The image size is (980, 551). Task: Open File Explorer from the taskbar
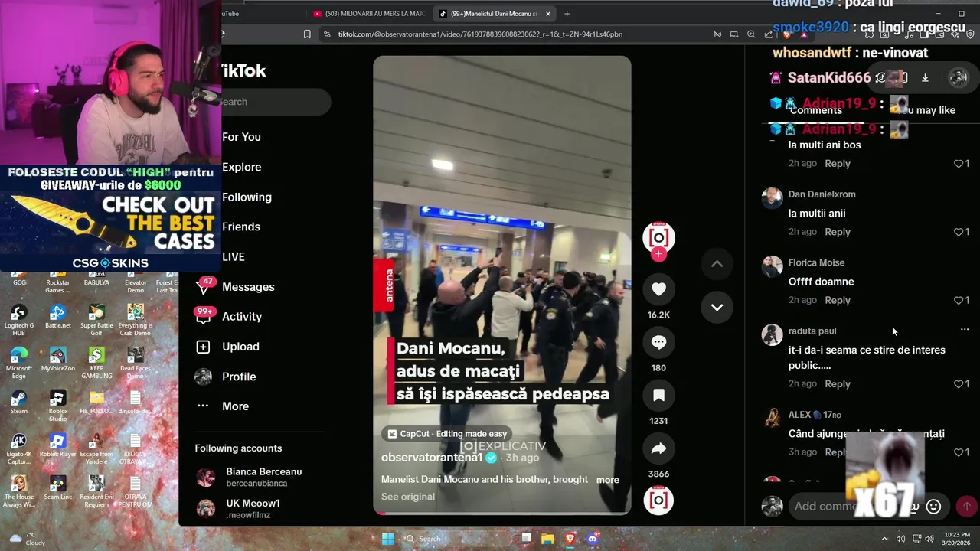pos(547,539)
